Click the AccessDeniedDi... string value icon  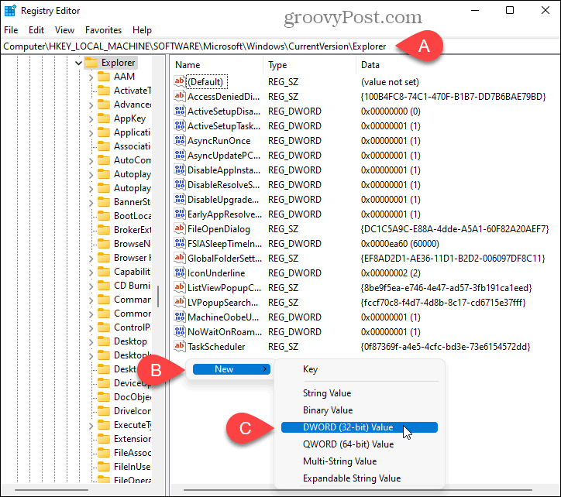(x=180, y=96)
